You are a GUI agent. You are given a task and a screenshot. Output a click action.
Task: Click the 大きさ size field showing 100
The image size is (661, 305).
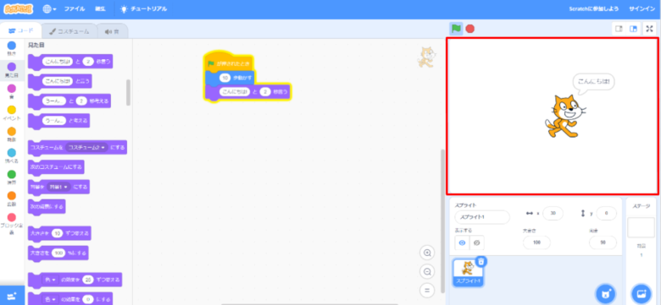coord(536,242)
